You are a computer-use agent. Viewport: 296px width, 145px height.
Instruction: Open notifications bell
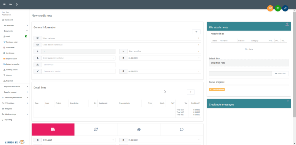(17, 4)
